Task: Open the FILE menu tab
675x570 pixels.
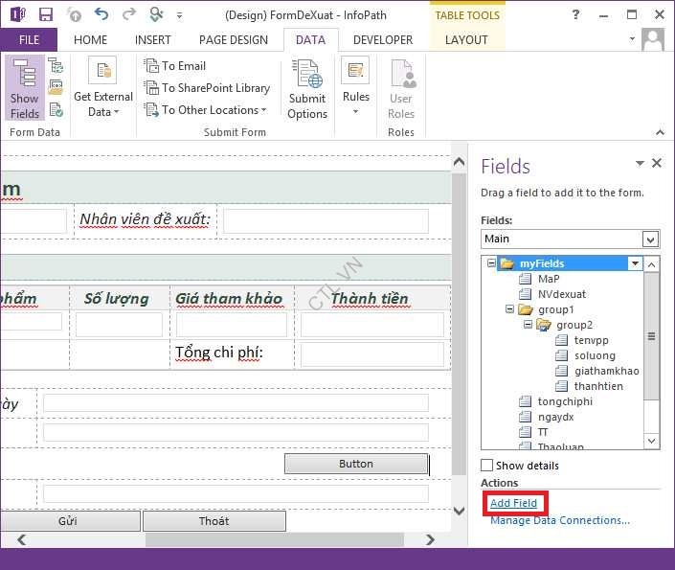Action: tap(29, 40)
